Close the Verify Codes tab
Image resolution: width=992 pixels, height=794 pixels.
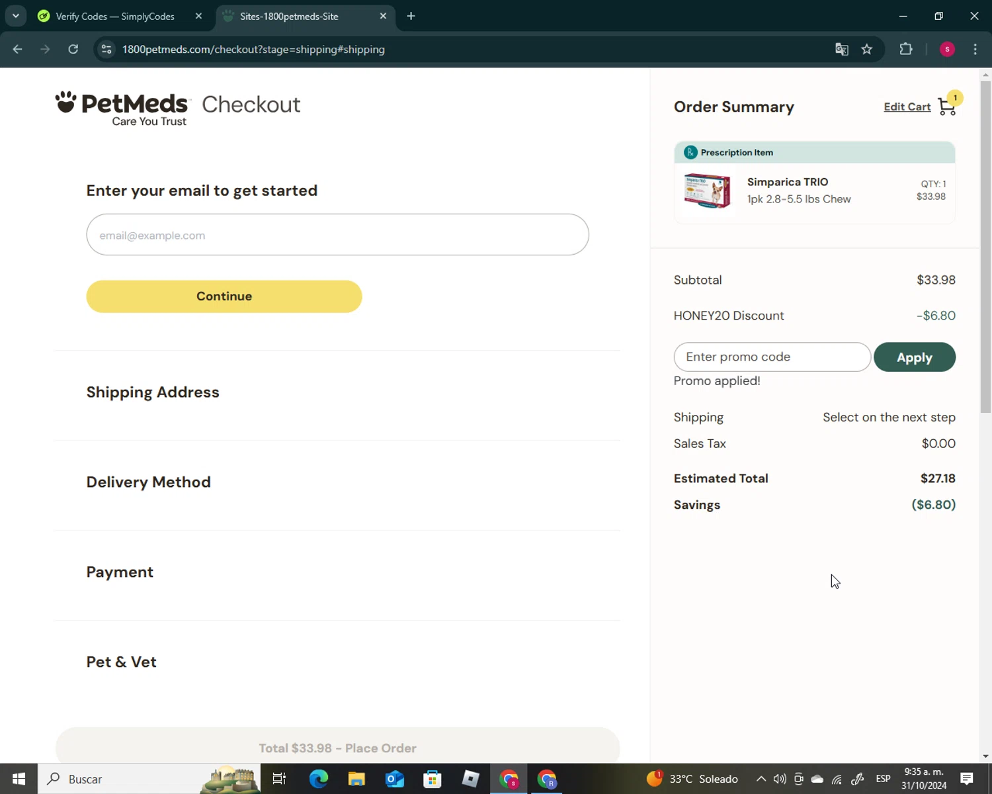tap(198, 16)
